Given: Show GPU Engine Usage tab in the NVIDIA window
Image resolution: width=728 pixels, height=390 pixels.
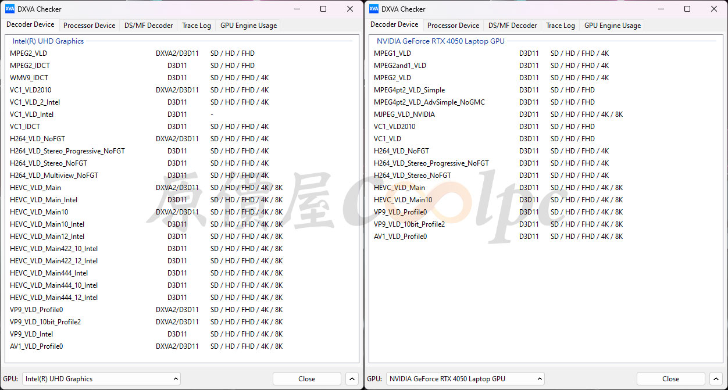Looking at the screenshot, I should pyautogui.click(x=612, y=25).
